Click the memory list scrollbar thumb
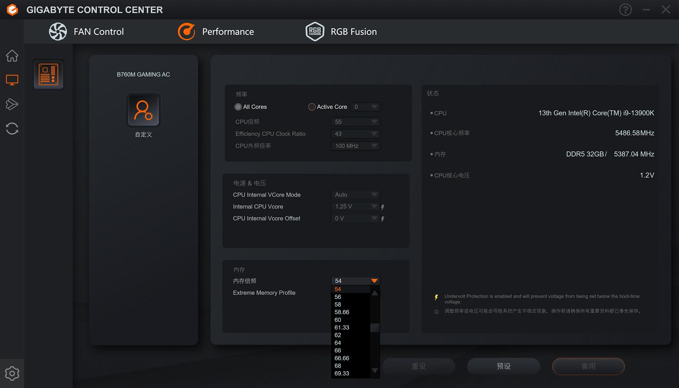Viewport: 679px width, 388px height. tap(375, 328)
